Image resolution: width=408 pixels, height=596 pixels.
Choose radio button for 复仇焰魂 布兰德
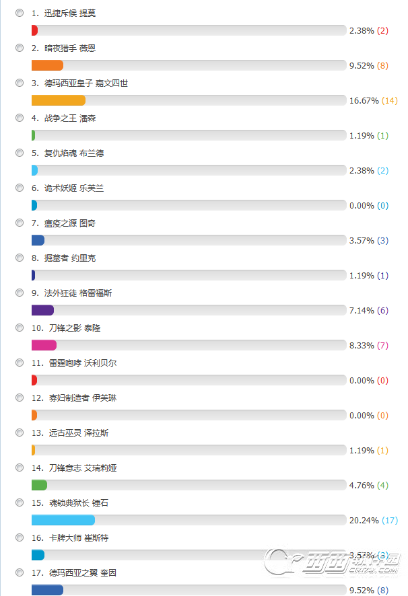[x=20, y=153]
